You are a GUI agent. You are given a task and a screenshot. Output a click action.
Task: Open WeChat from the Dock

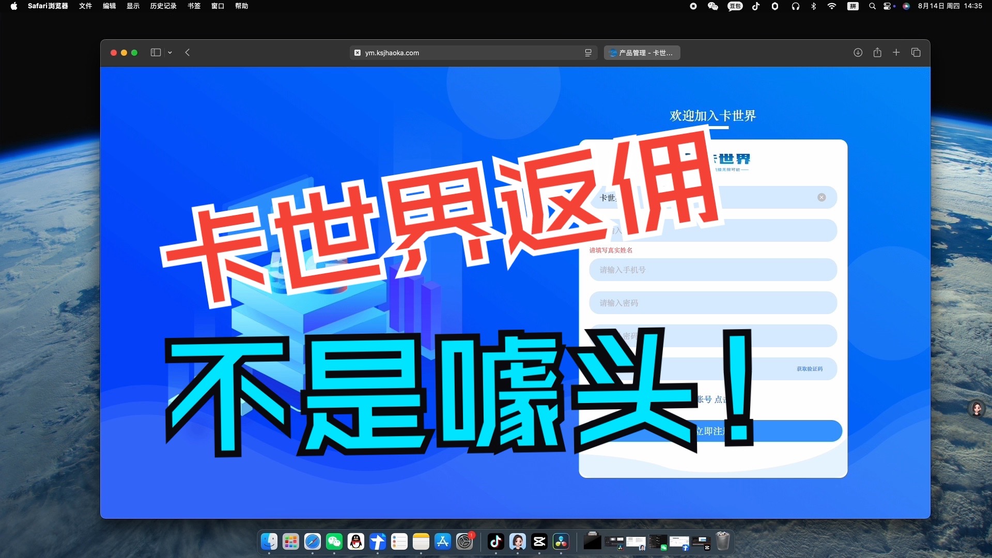pos(334,541)
